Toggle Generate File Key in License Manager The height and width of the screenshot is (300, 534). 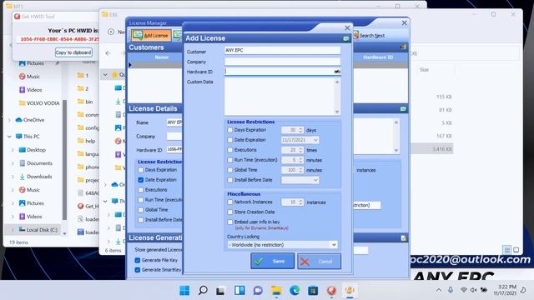(137, 260)
